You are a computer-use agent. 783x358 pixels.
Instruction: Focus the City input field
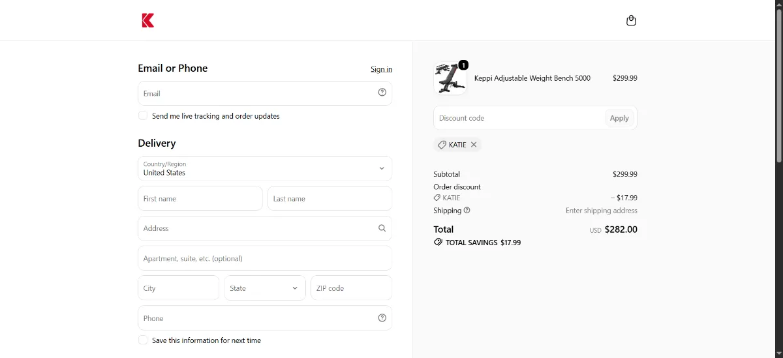[x=178, y=288]
